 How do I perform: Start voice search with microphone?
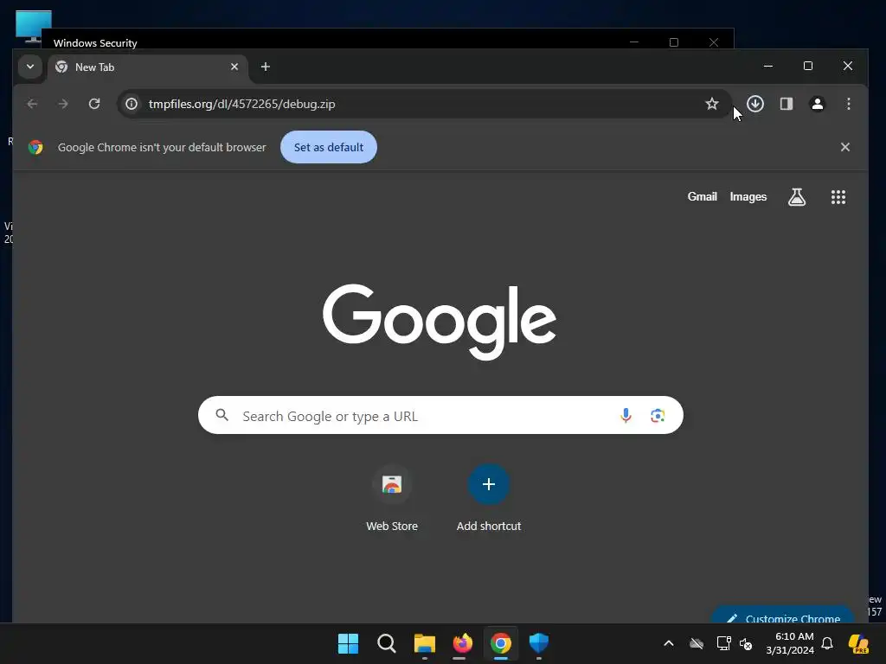pos(626,416)
